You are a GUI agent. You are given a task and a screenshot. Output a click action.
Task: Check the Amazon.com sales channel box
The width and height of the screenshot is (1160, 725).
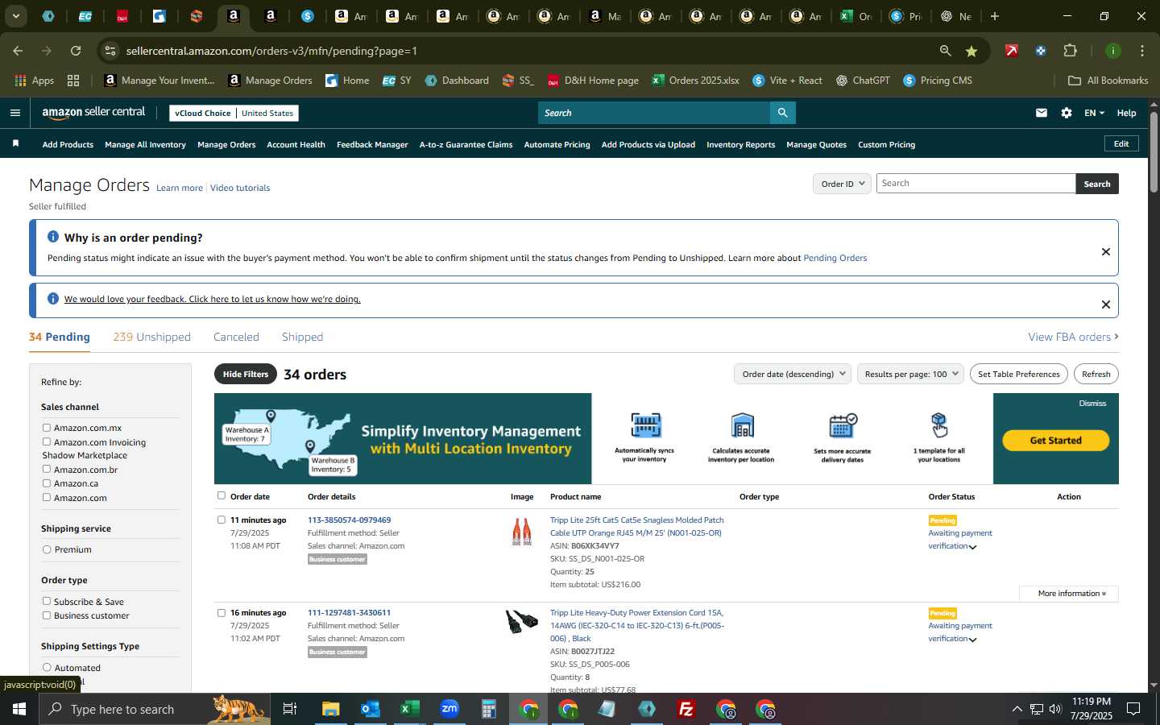[47, 497]
